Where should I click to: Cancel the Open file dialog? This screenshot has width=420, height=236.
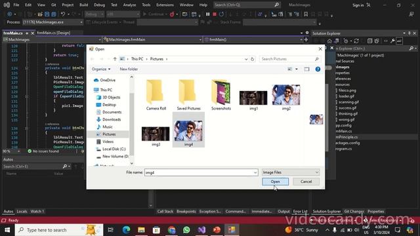pos(306,182)
